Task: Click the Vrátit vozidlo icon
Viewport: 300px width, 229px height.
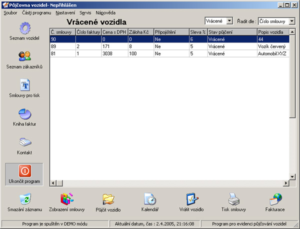Action: pyautogui.click(x=192, y=199)
